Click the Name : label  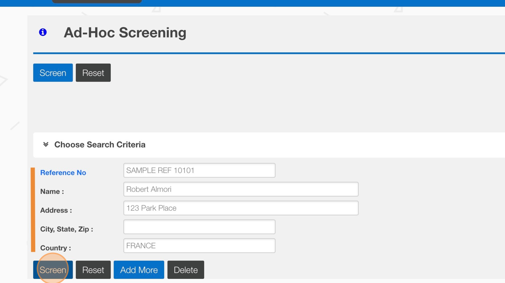(52, 191)
